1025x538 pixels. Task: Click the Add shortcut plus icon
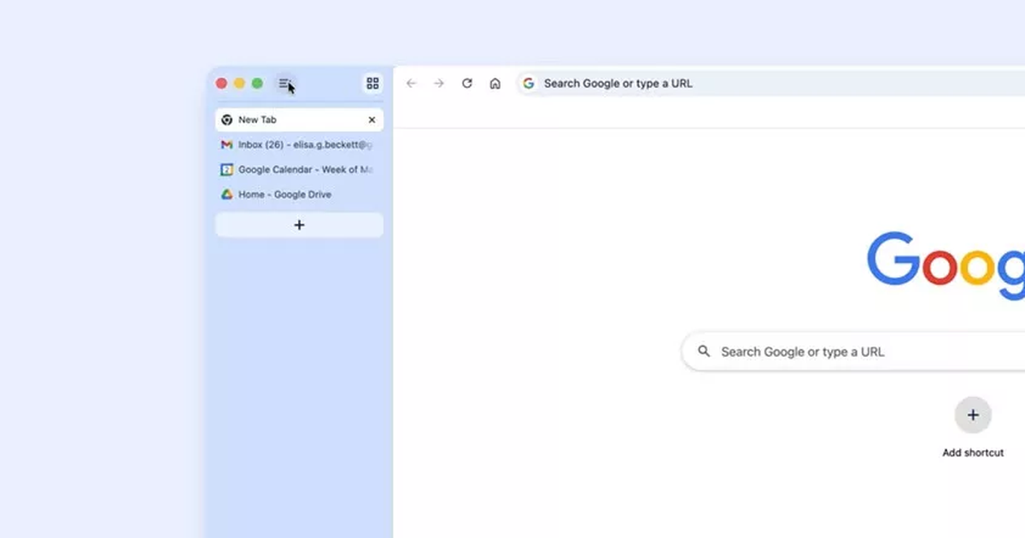pos(973,414)
